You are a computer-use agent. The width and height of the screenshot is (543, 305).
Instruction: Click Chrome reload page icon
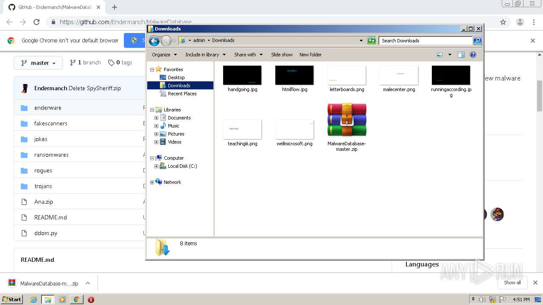click(36, 22)
